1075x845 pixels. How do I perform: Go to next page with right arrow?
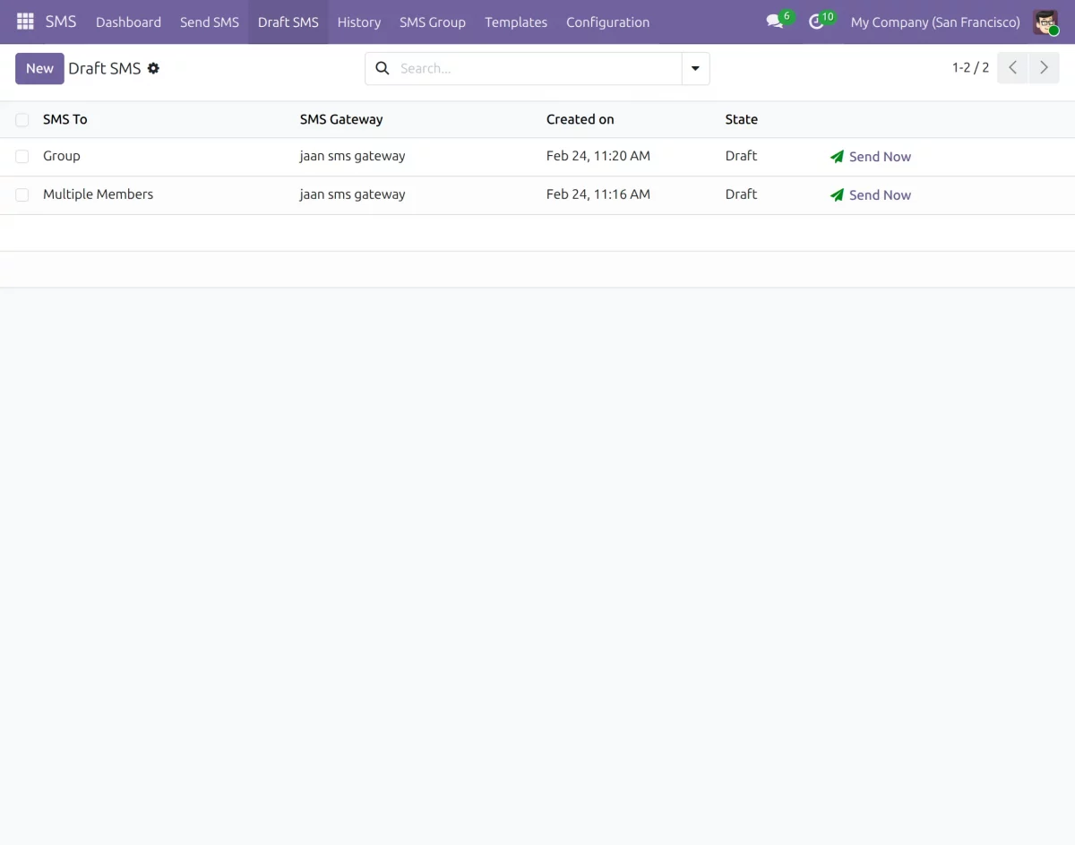[x=1044, y=68]
